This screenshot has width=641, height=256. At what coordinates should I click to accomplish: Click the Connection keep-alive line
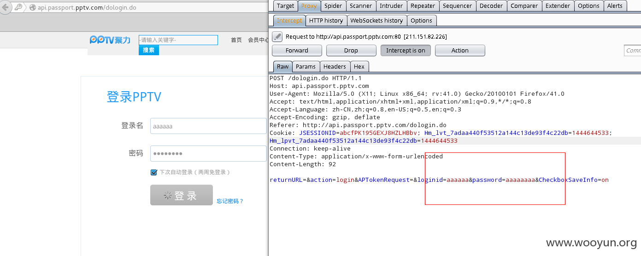click(310, 149)
